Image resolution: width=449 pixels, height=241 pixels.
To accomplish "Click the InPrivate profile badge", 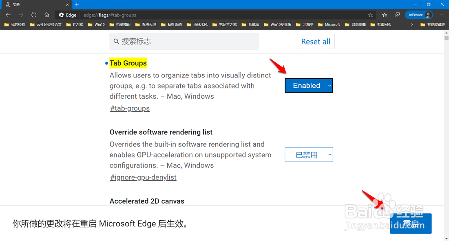I will (x=419, y=15).
